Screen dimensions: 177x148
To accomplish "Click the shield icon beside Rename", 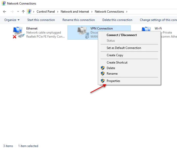I will pyautogui.click(x=103, y=74).
